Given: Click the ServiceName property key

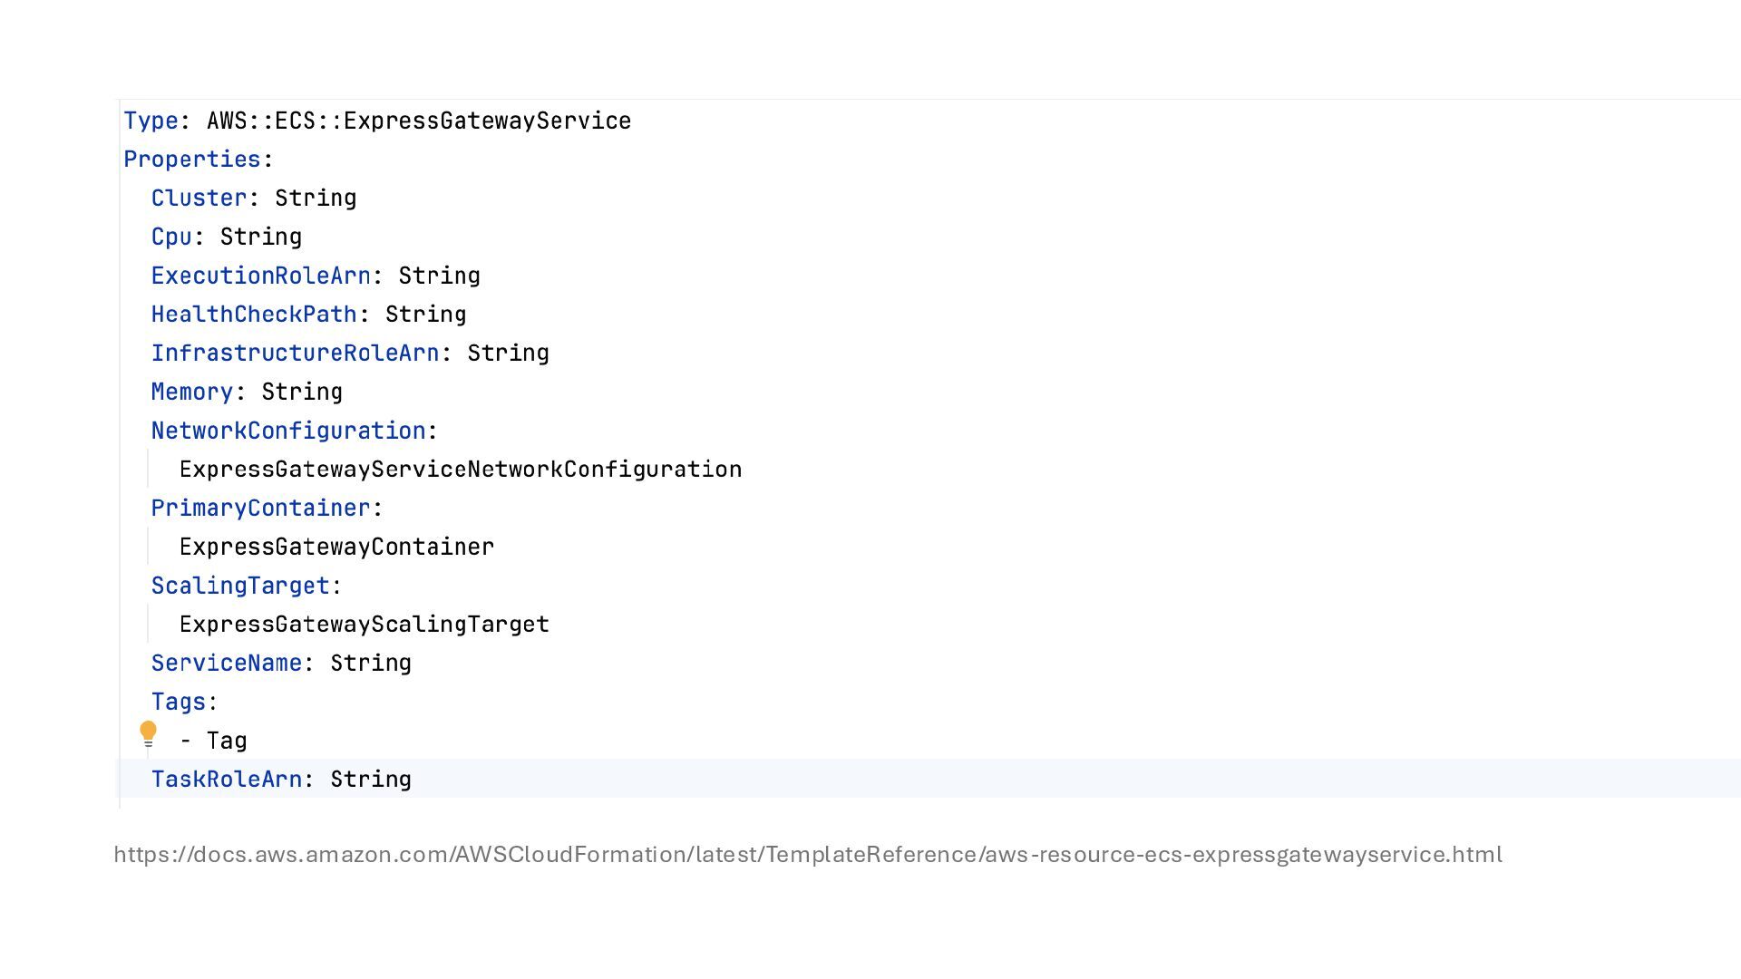Looking at the screenshot, I should pos(226,664).
